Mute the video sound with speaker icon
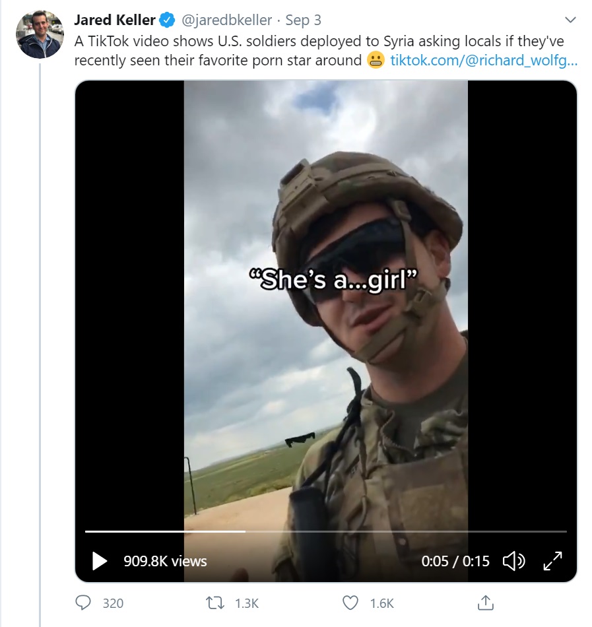 514,562
